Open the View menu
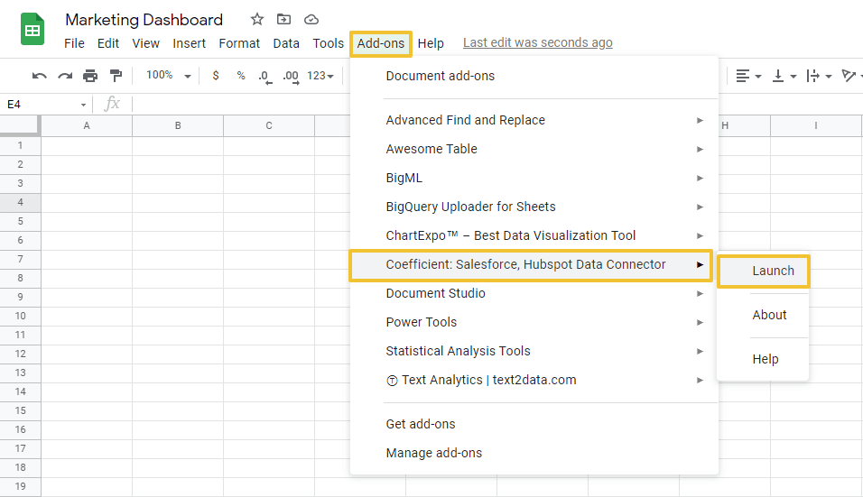The width and height of the screenshot is (863, 497). 146,43
